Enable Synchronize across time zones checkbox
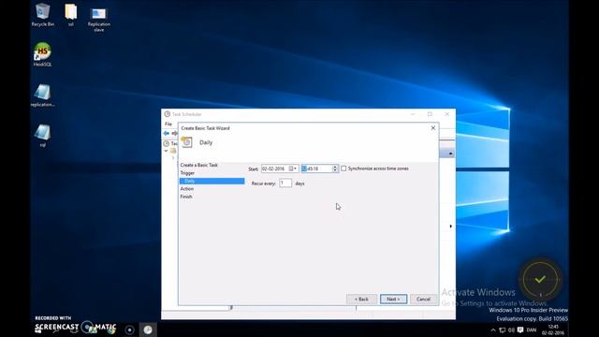The width and height of the screenshot is (599, 337). (x=343, y=168)
